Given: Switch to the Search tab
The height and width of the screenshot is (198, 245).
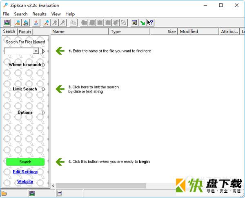Looking at the screenshot, I should (9, 31).
